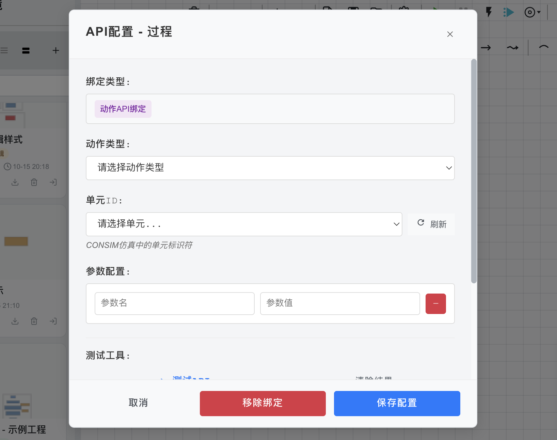The image size is (557, 440).
Task: Select the straight arrow connector tool
Action: [x=486, y=48]
